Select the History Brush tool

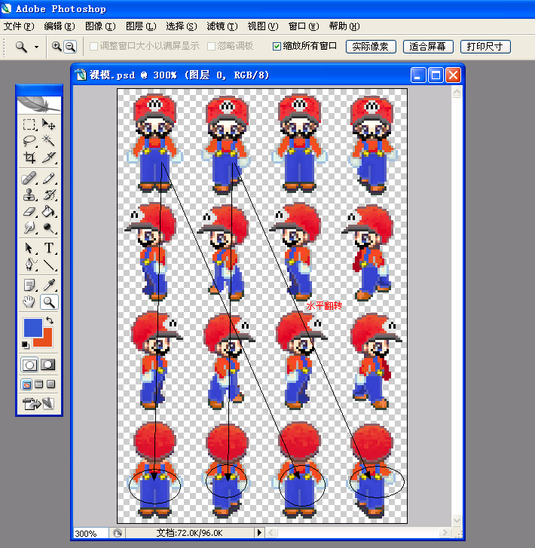pyautogui.click(x=48, y=194)
